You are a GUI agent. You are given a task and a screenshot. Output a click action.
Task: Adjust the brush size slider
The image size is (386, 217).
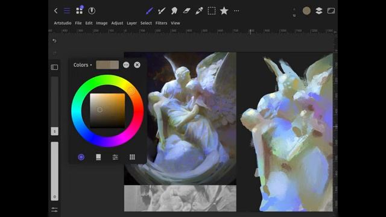click(55, 106)
